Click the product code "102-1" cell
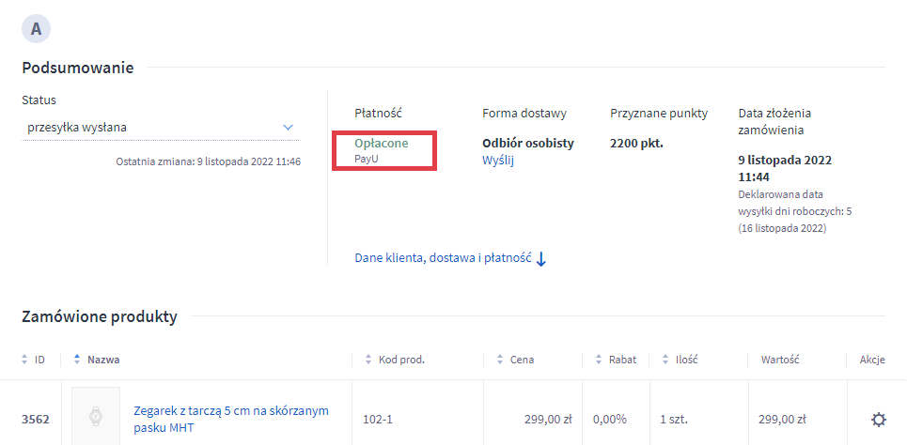 378,419
